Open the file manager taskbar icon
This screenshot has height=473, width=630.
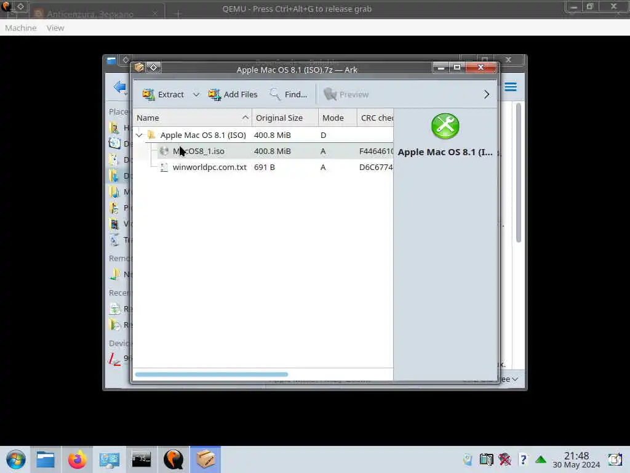pyautogui.click(x=46, y=459)
